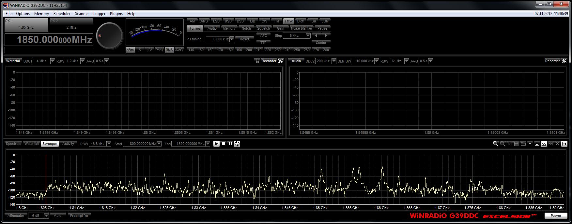Click the downward arrow to a bar icon

click(537, 144)
